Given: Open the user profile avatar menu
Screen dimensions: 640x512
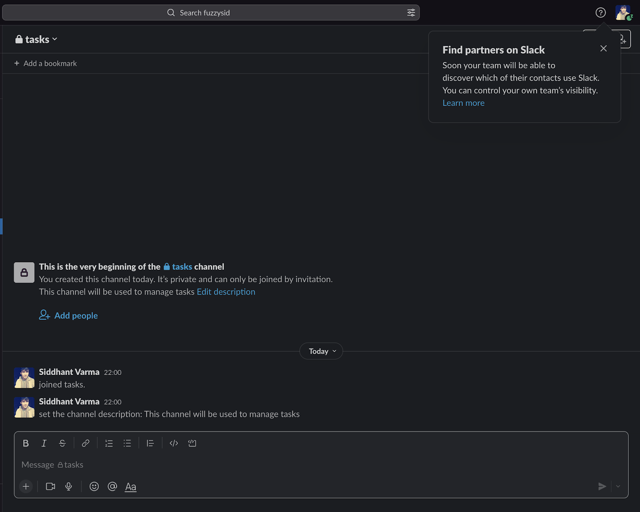Looking at the screenshot, I should click(x=623, y=13).
